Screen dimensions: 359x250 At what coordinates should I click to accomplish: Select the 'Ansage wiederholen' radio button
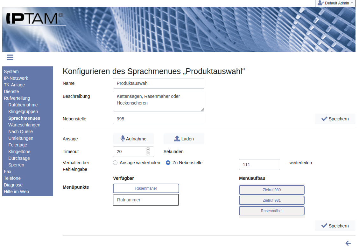tap(115, 163)
